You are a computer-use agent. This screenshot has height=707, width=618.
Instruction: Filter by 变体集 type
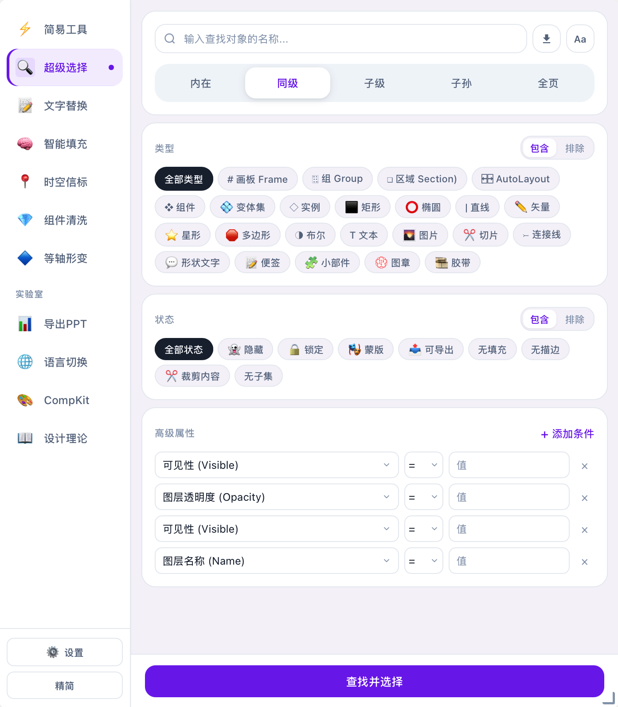[x=243, y=207]
